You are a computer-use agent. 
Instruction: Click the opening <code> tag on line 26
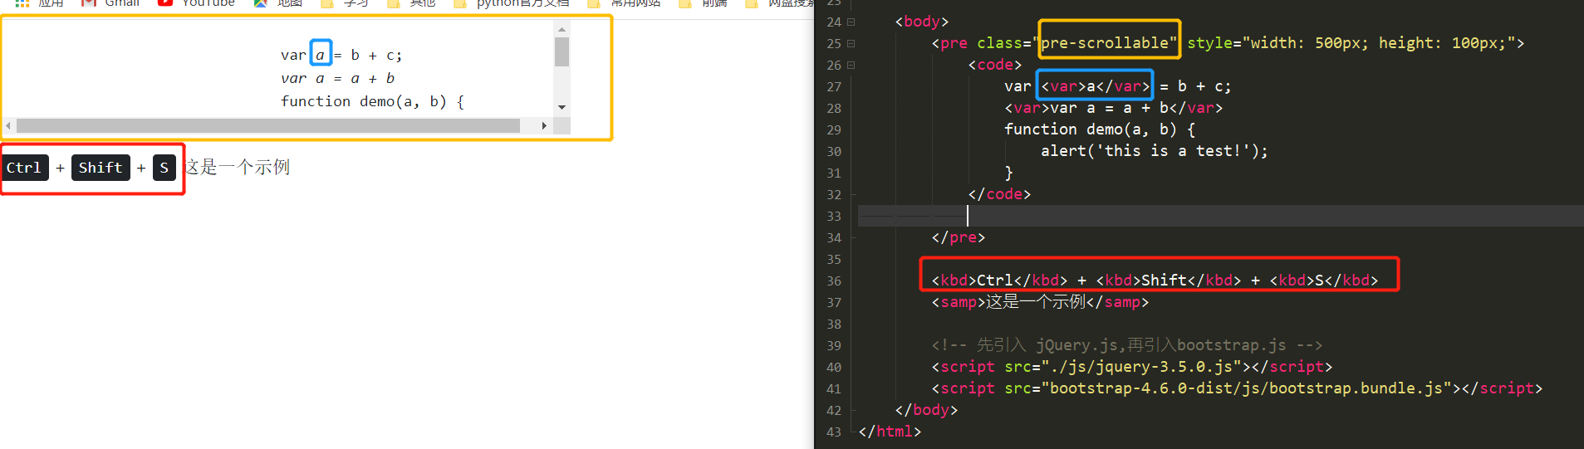click(x=995, y=65)
